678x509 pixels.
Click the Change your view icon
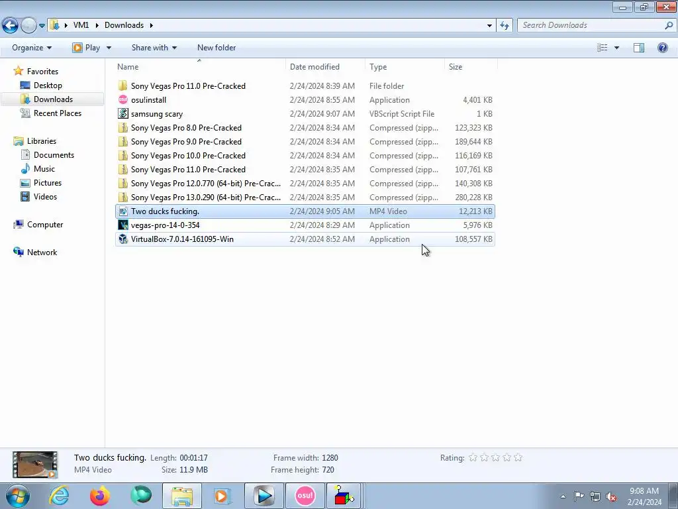click(x=602, y=48)
